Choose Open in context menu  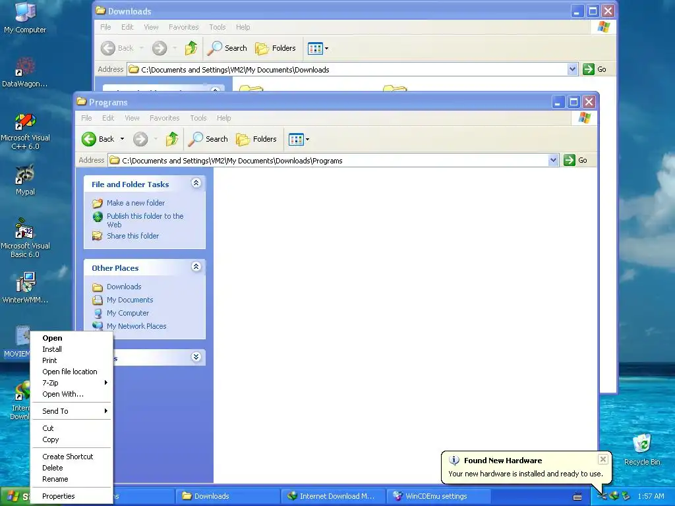click(71, 338)
